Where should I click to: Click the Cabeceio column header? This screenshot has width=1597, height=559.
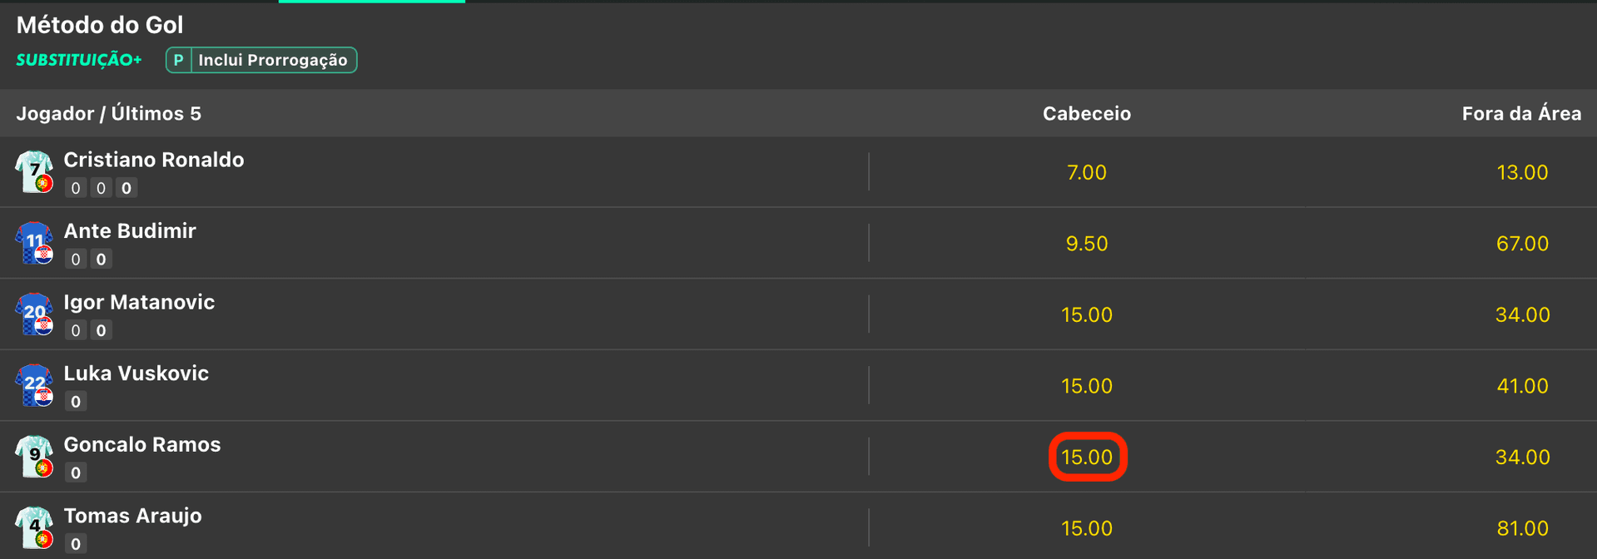pos(1087,113)
